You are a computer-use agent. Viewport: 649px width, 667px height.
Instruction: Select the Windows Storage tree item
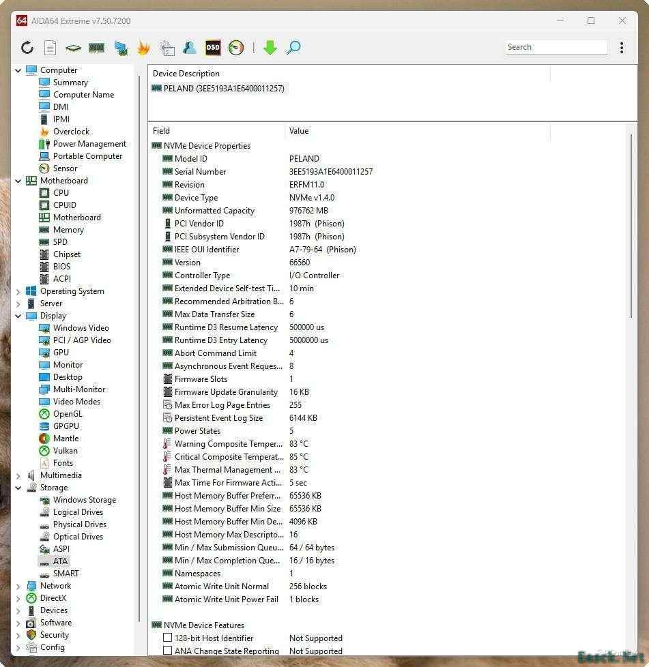coord(85,500)
